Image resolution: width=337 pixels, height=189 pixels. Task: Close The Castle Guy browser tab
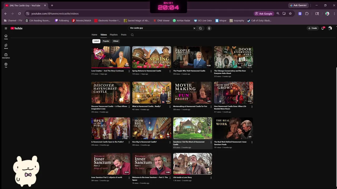45,6
